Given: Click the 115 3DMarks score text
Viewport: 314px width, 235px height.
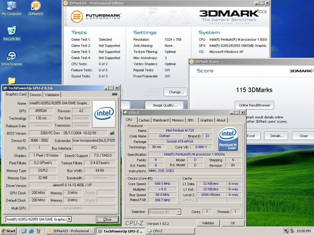Looking at the screenshot, I should [254, 90].
